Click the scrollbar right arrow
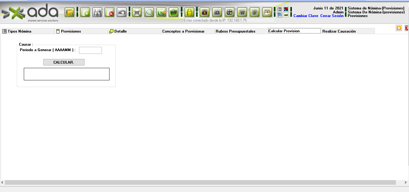 point(406,183)
